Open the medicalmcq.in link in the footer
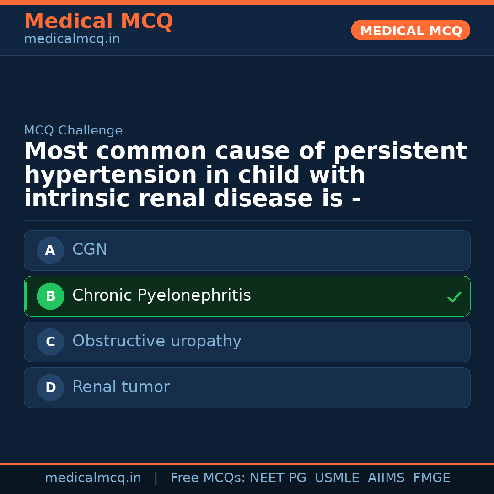This screenshot has width=494, height=494. point(93,478)
